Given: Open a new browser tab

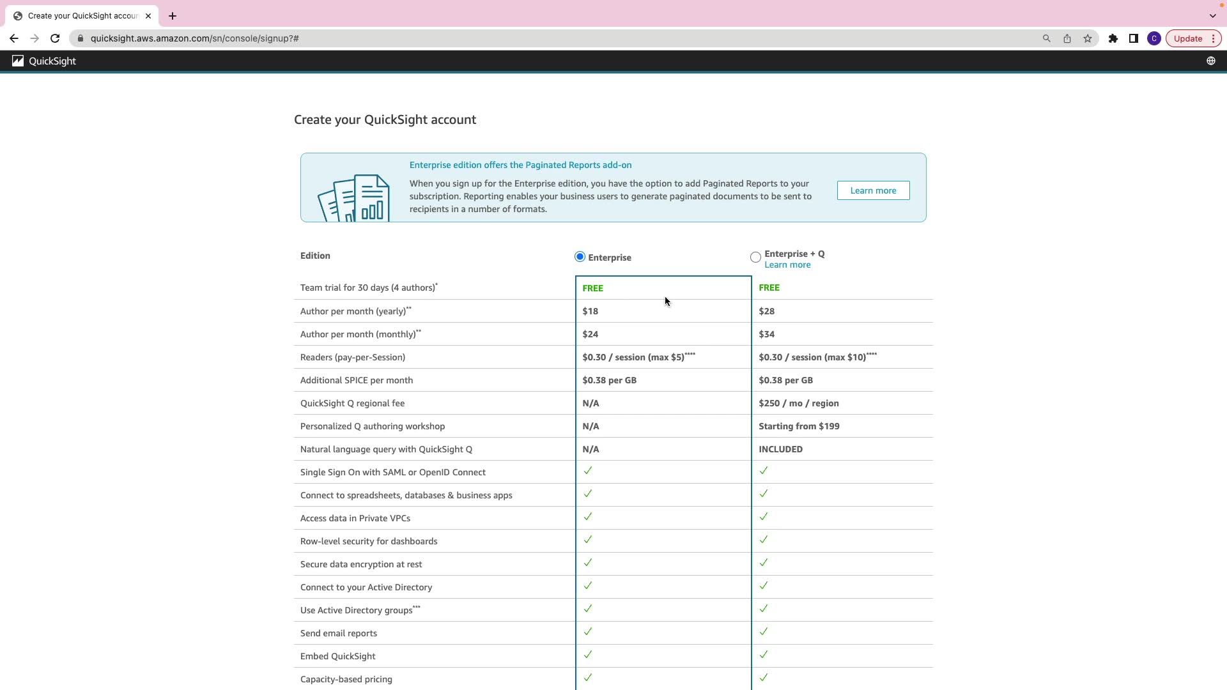Looking at the screenshot, I should coord(173,16).
